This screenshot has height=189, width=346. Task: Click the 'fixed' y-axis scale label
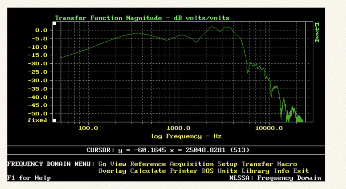(x=38, y=120)
